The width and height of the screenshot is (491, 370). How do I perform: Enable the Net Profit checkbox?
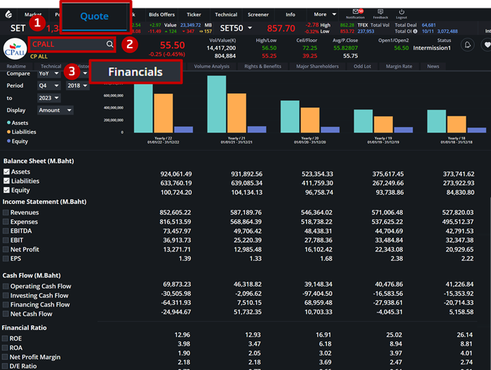tap(6, 249)
